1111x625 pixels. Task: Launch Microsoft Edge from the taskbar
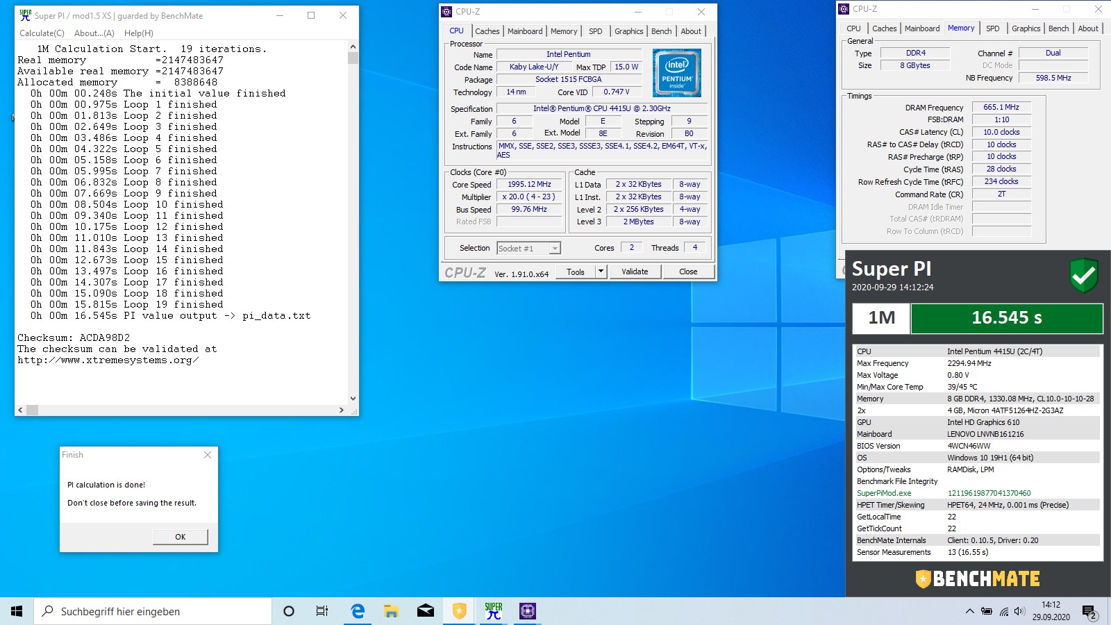click(x=358, y=611)
